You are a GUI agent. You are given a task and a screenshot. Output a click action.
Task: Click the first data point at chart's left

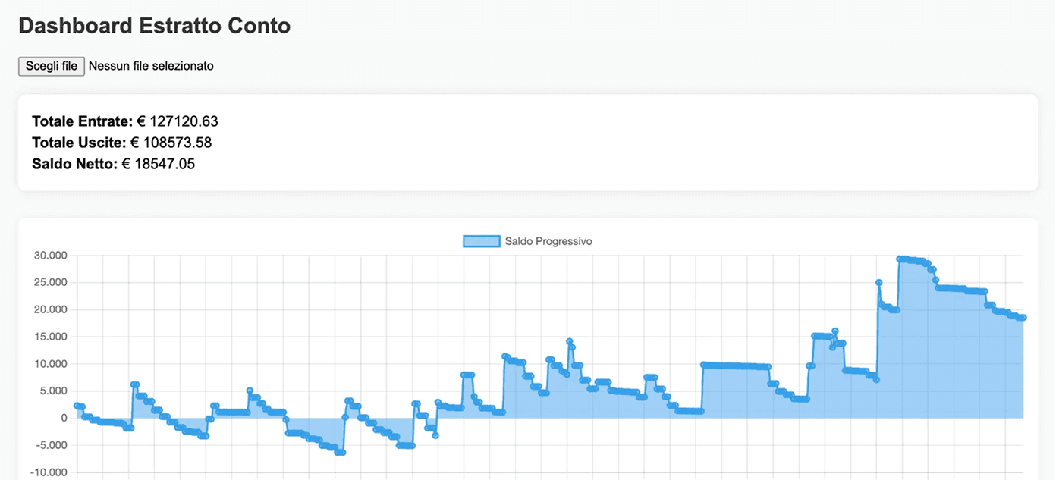tap(77, 406)
